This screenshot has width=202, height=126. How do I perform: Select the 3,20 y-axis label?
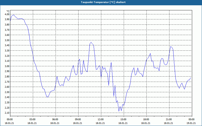coord(7,56)
